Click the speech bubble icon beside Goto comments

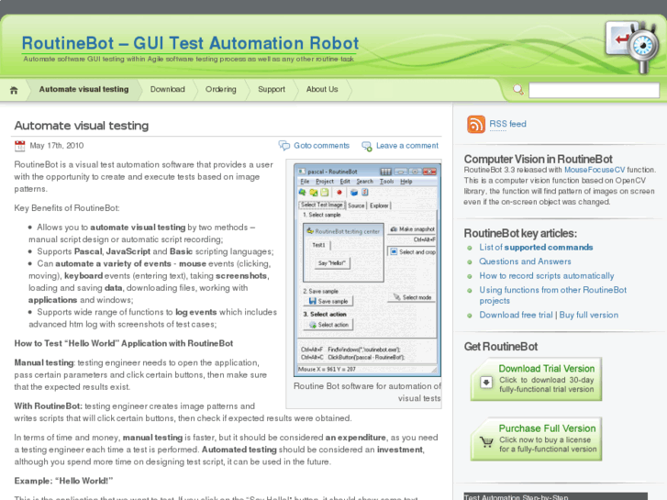tap(284, 146)
